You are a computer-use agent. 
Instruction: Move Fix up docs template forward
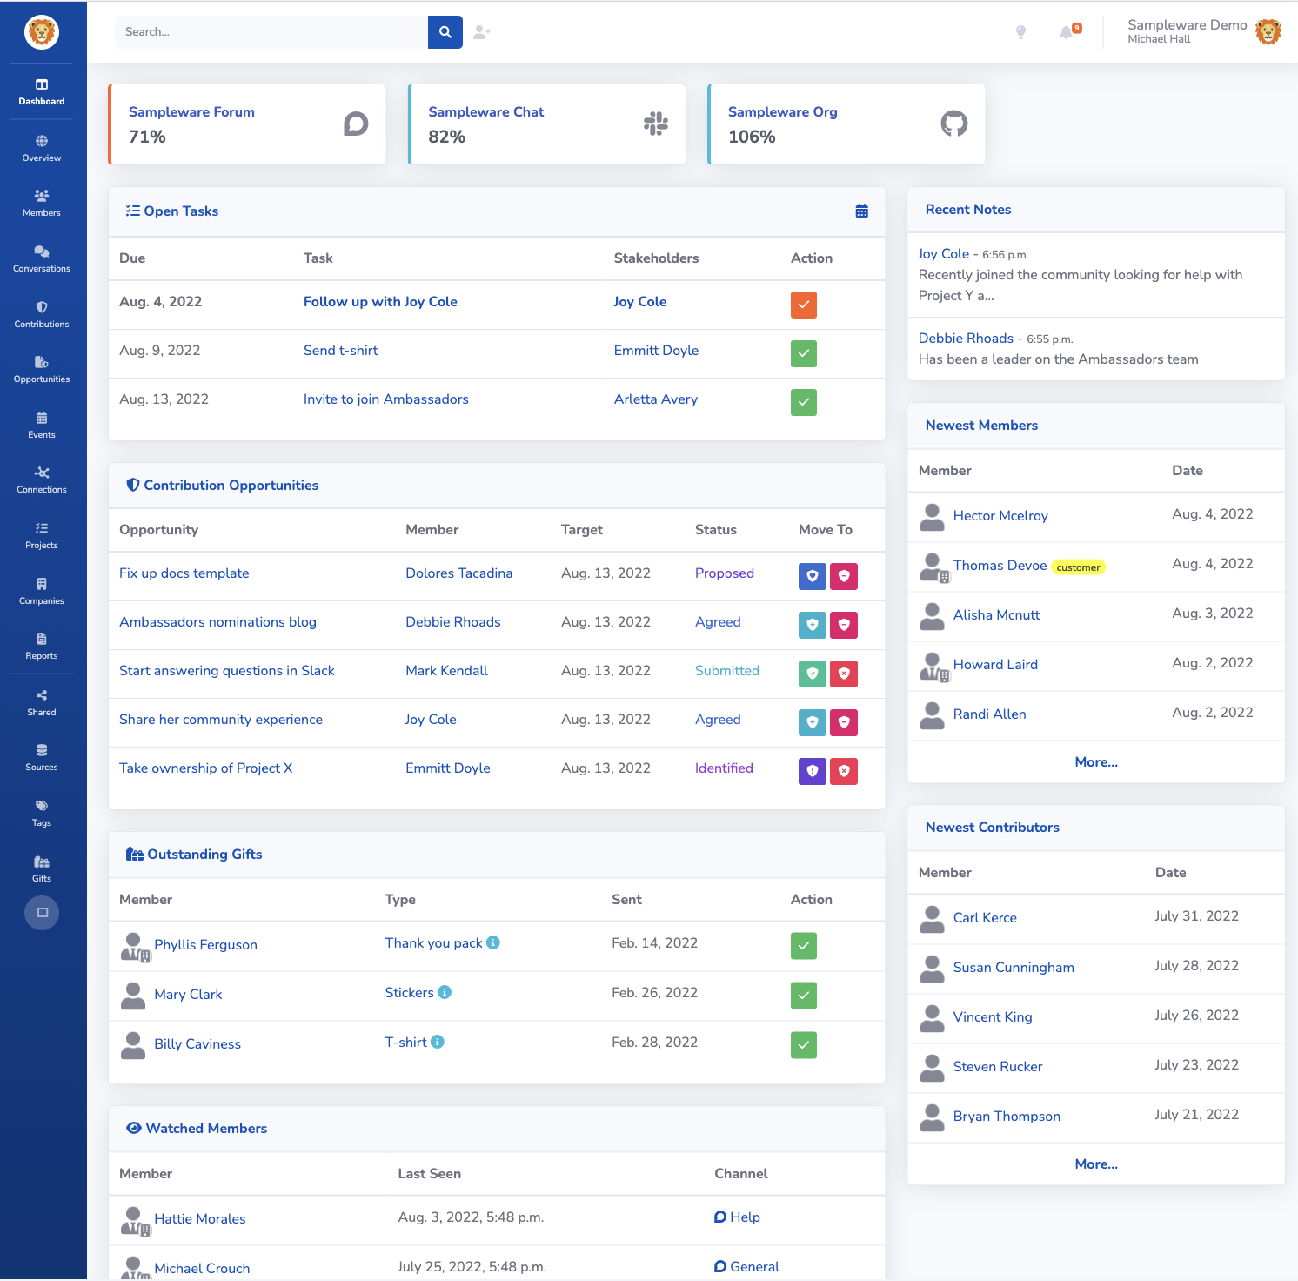pos(813,576)
